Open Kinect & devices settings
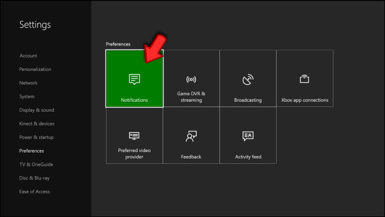Viewport: 385px width, 217px height. [x=37, y=124]
